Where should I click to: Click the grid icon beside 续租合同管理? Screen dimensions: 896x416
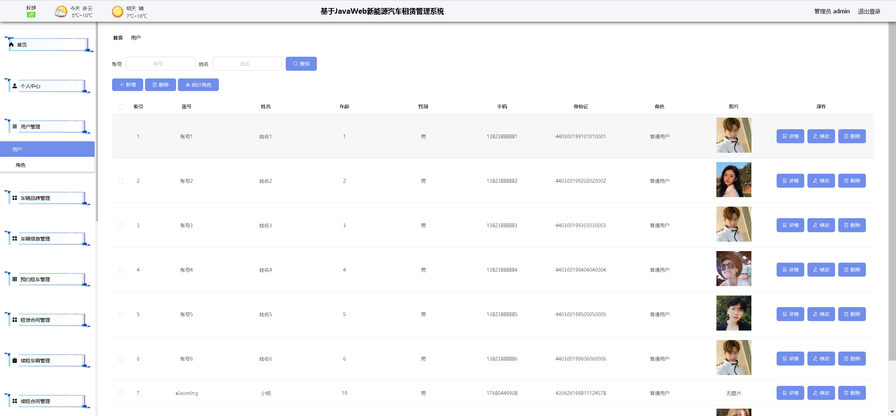point(15,401)
